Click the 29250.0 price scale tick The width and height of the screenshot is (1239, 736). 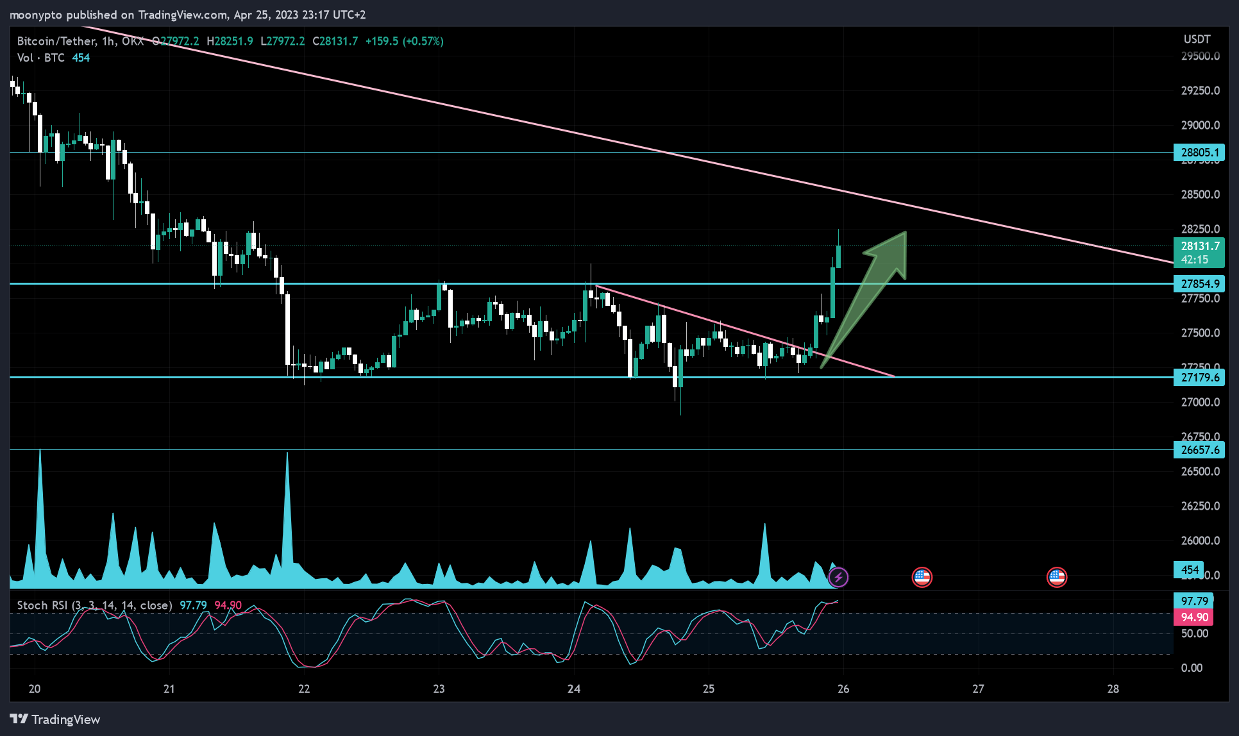[x=1200, y=90]
